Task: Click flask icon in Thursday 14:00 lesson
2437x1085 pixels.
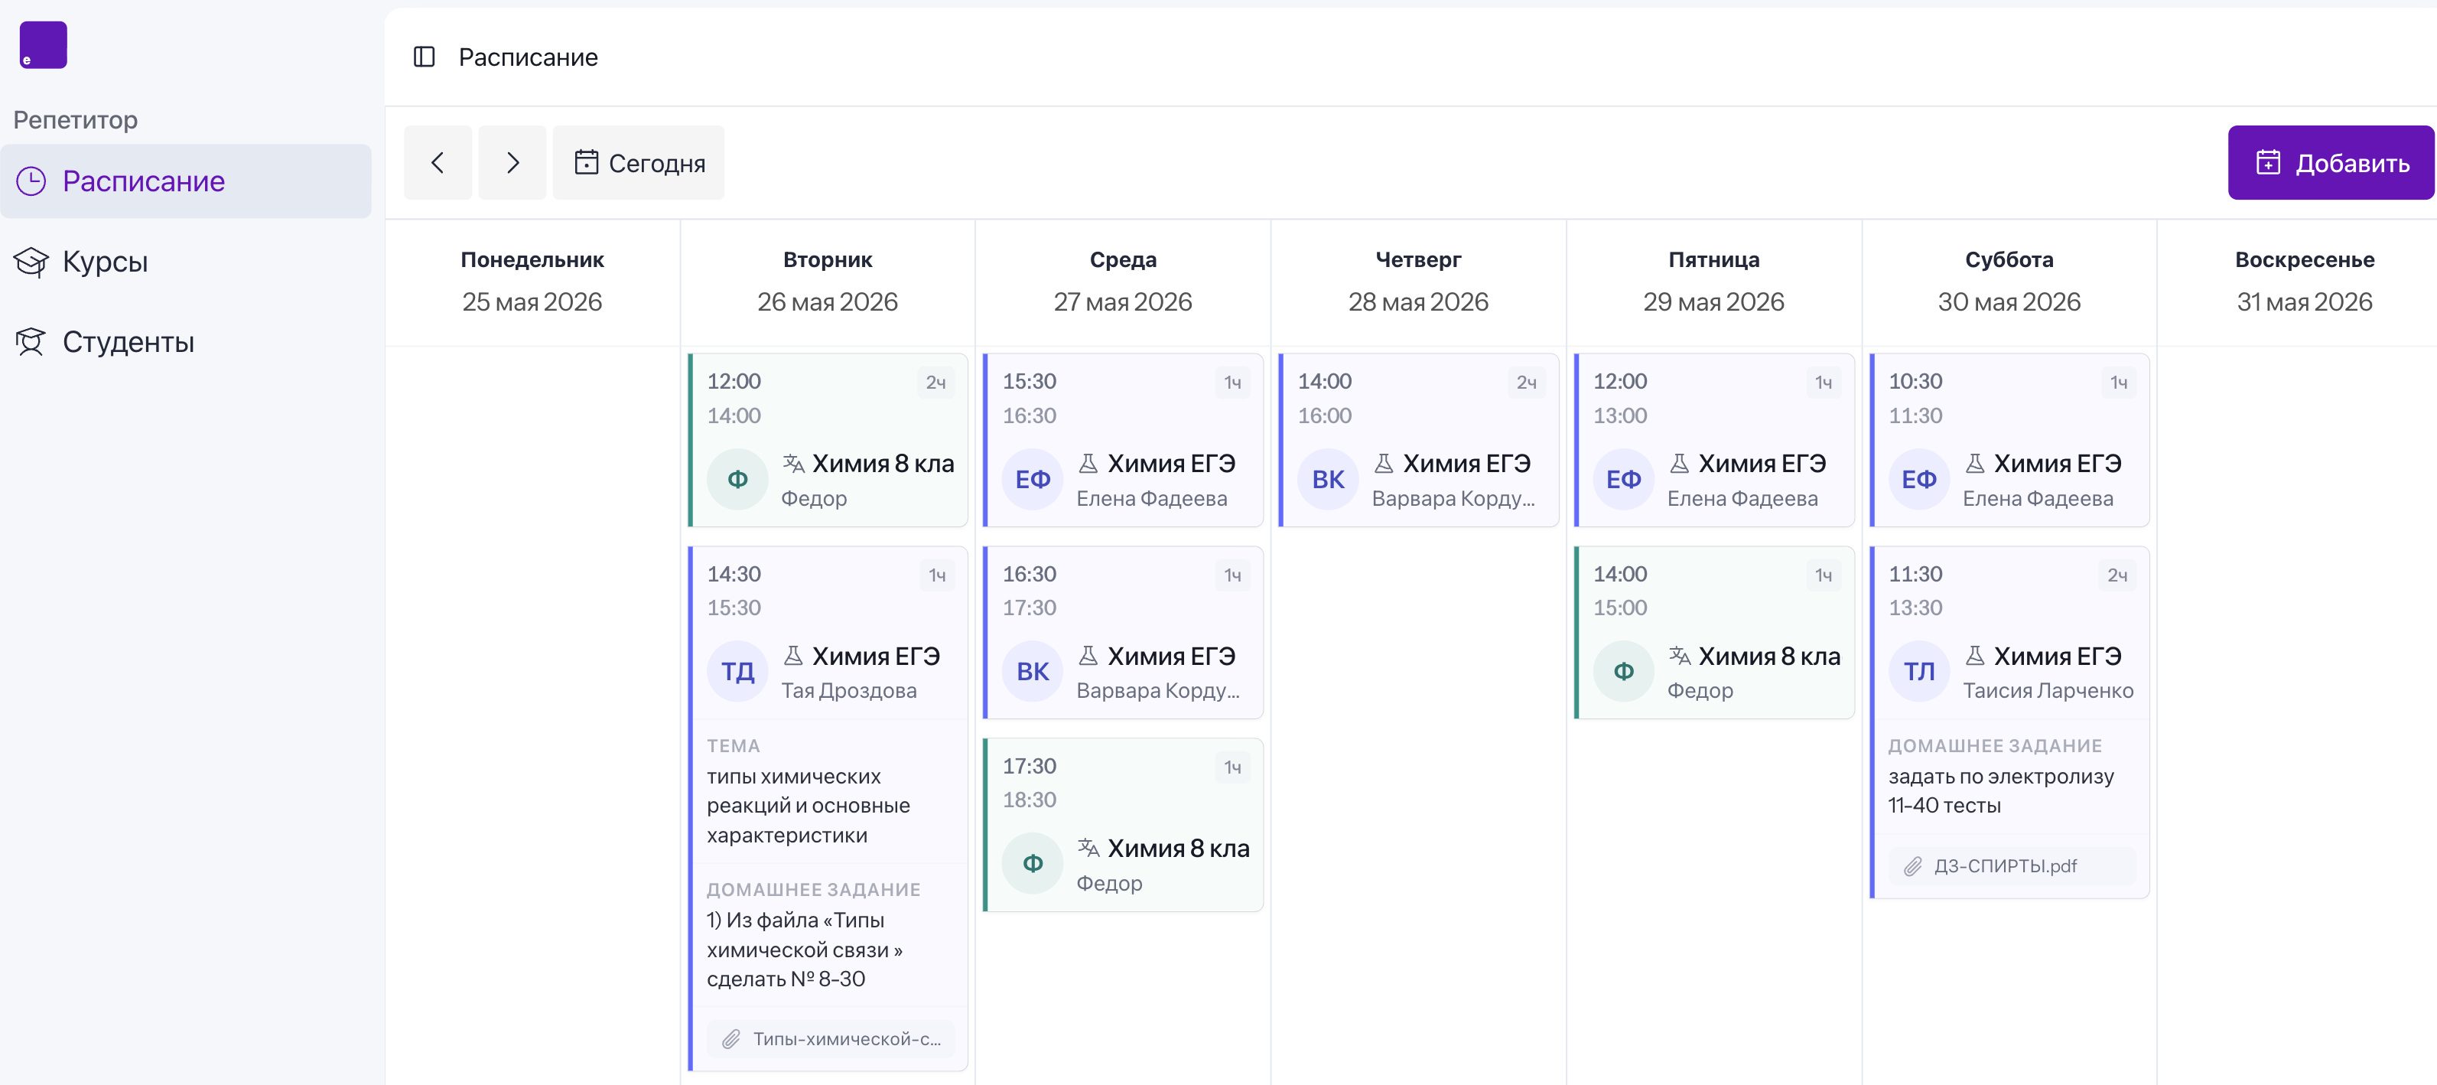Action: tap(1383, 463)
